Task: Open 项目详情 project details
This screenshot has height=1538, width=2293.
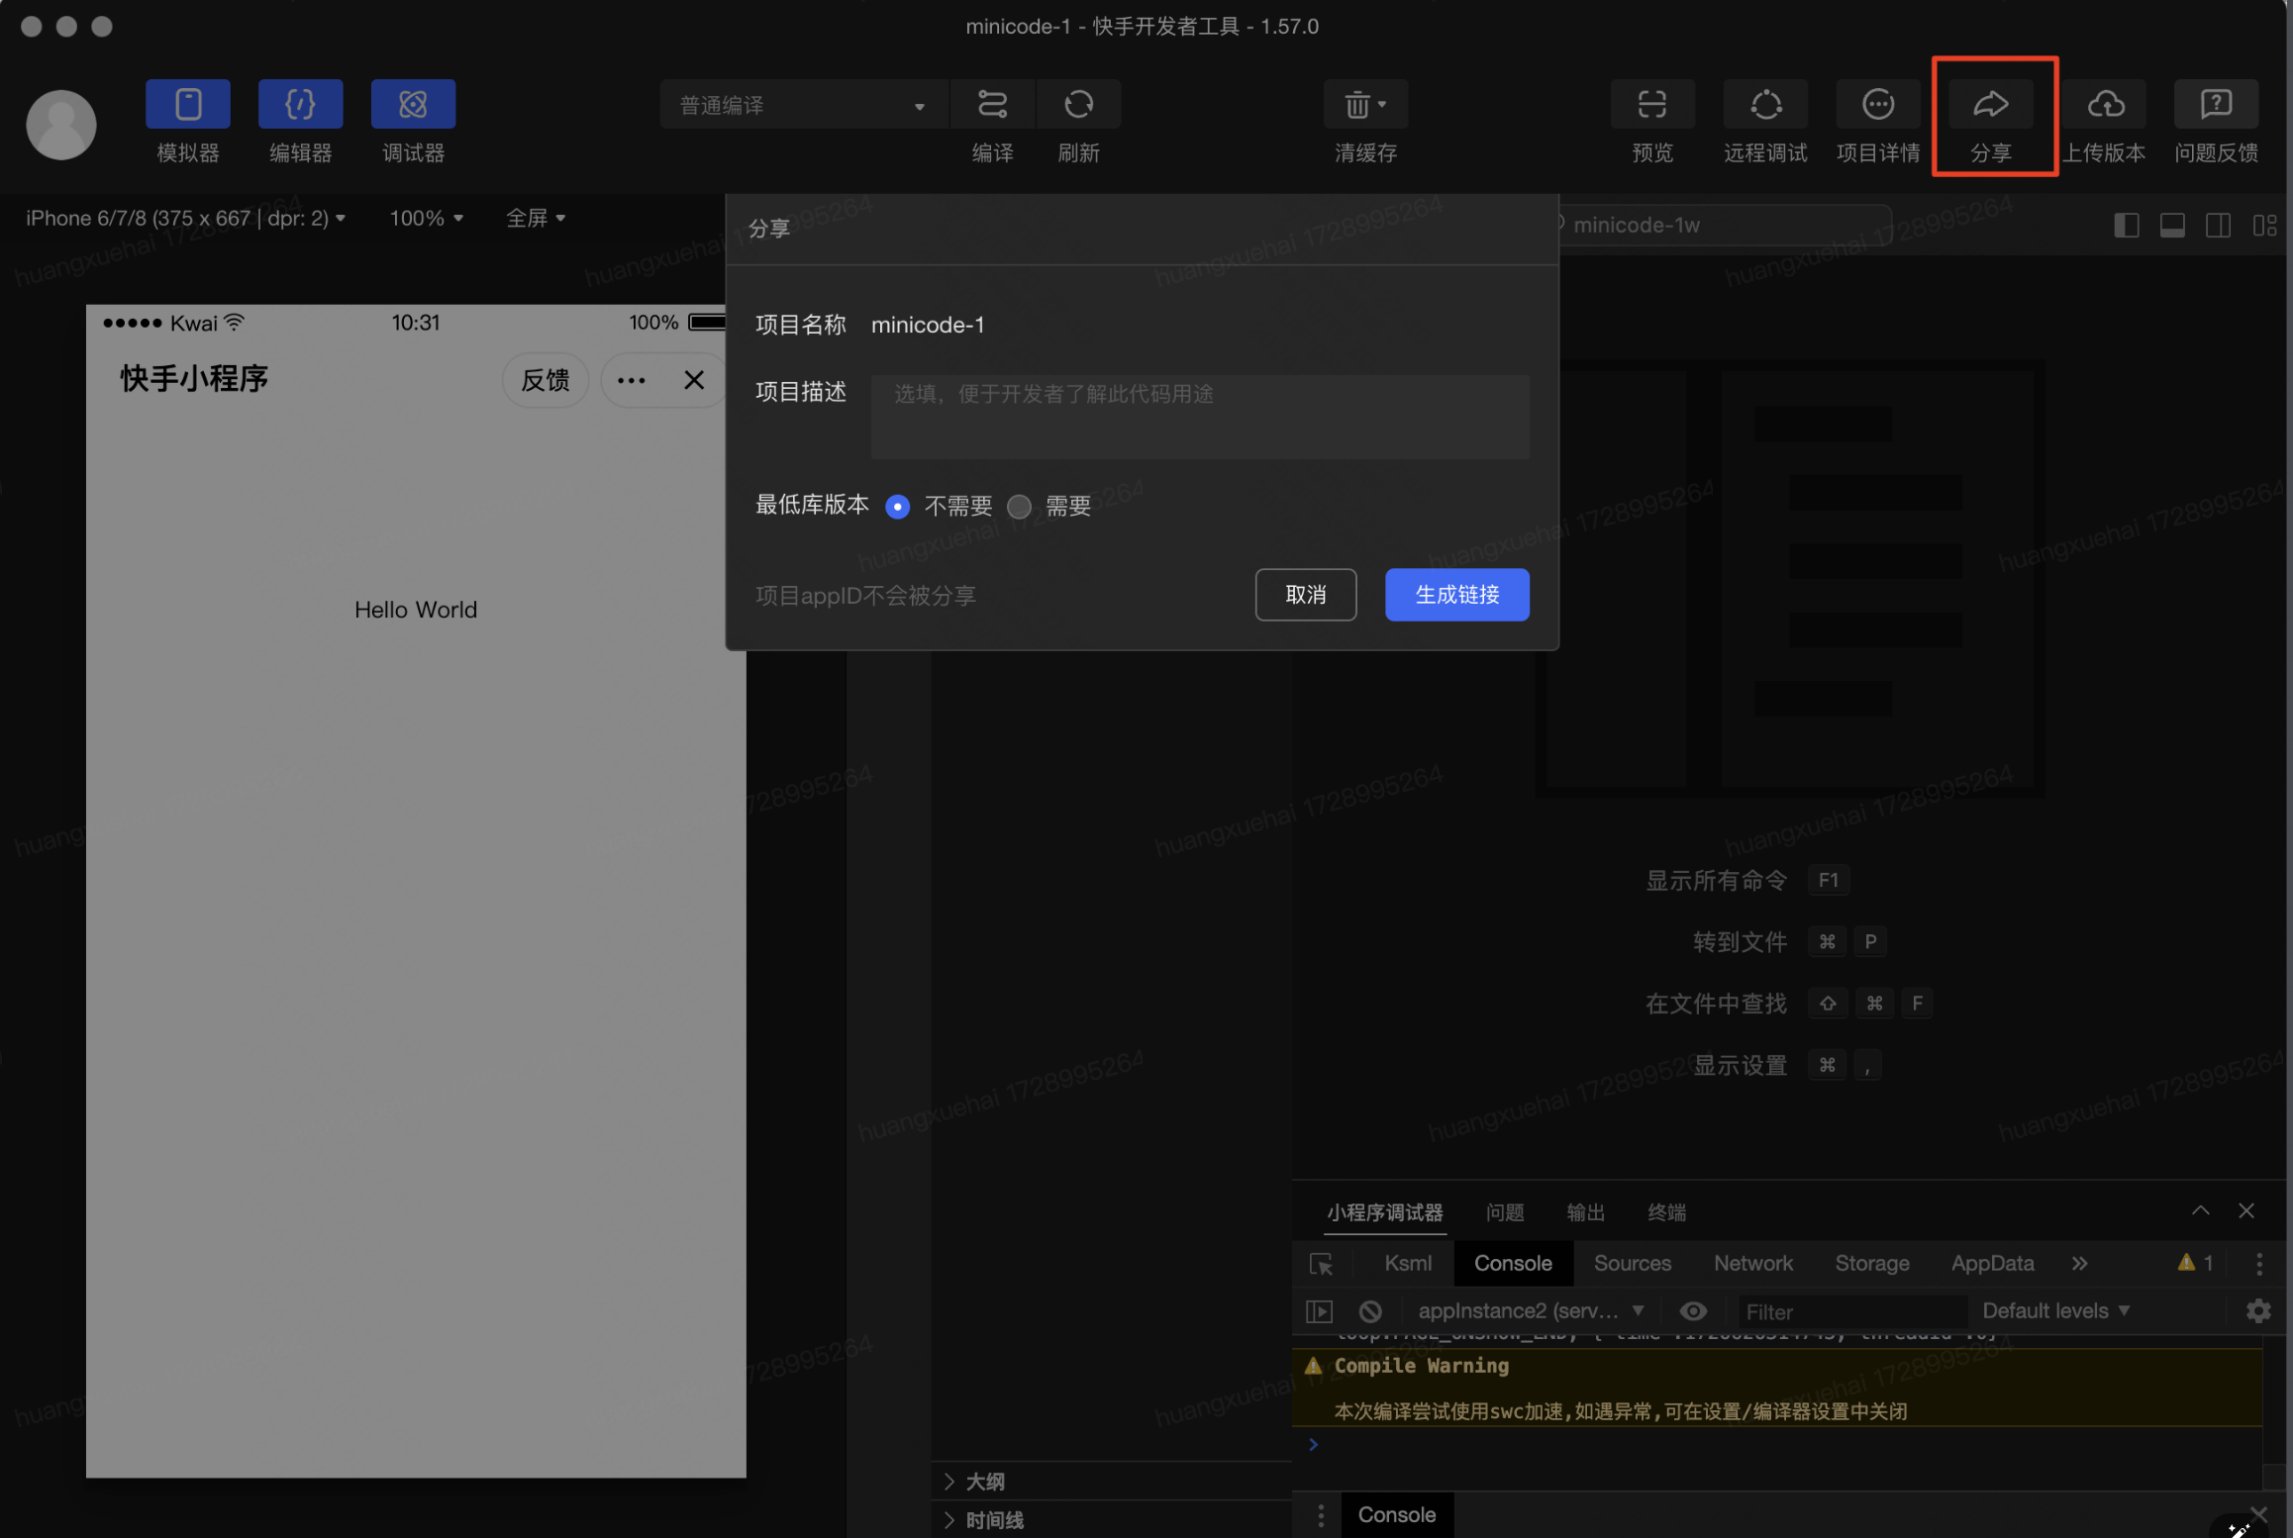Action: (1877, 104)
